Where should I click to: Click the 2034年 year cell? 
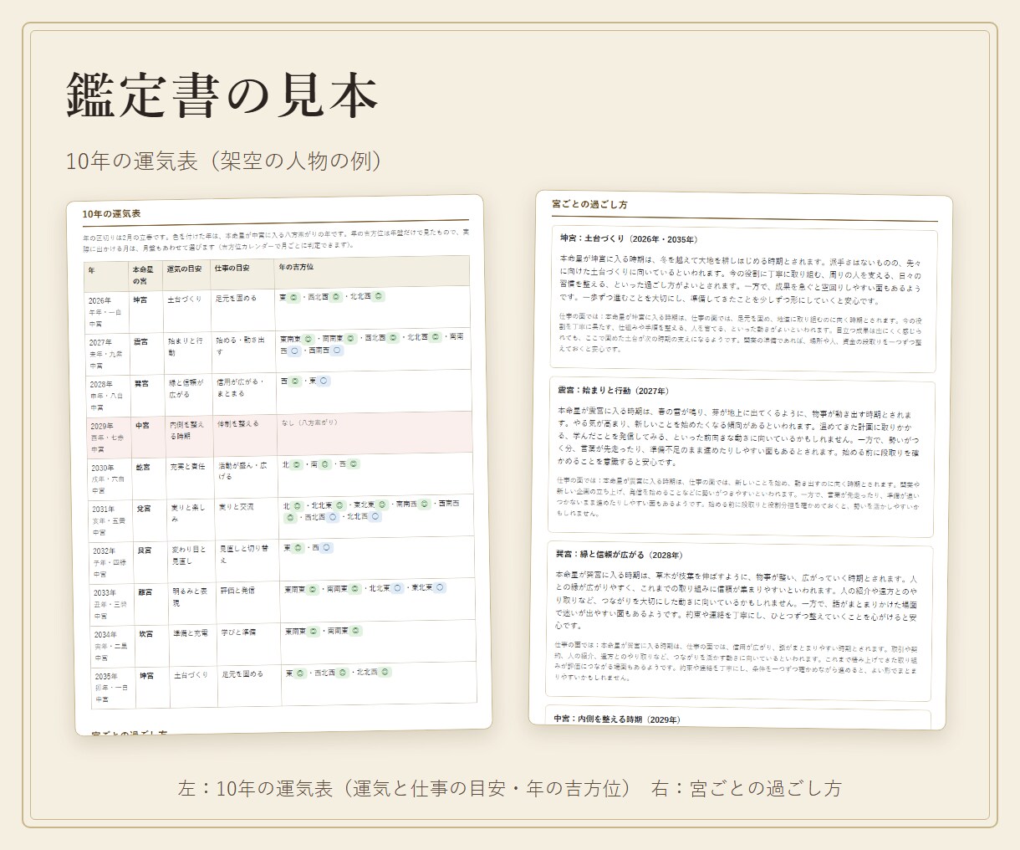click(113, 645)
